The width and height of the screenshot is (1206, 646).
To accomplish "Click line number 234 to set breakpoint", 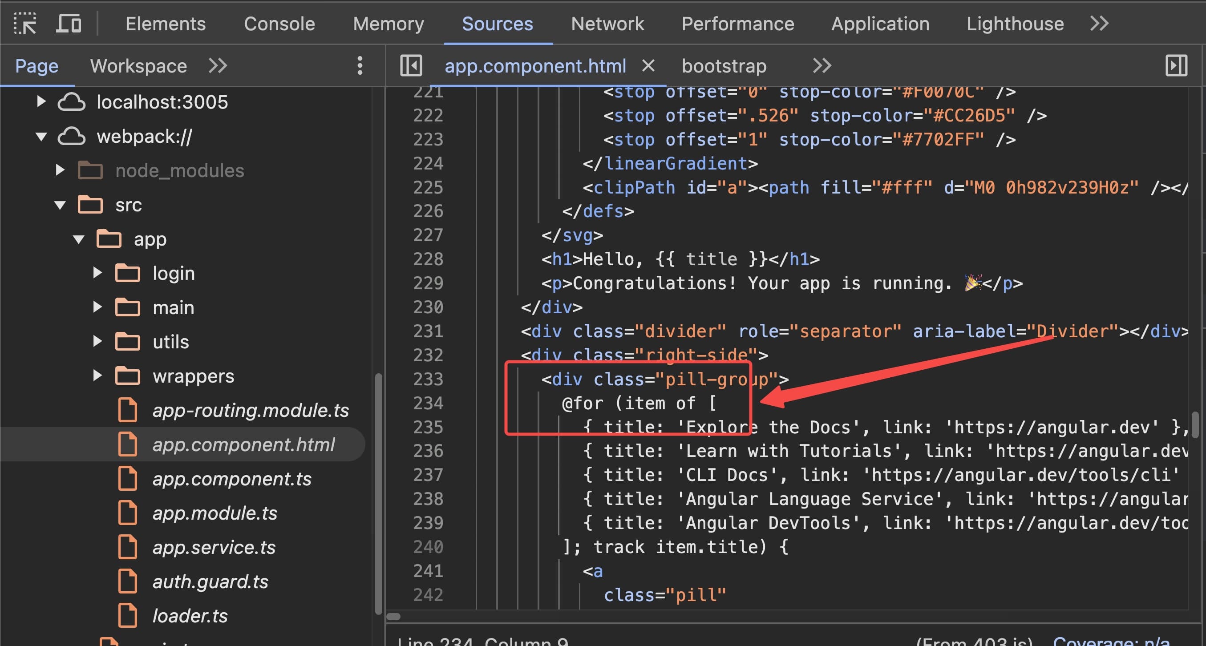I will click(429, 403).
